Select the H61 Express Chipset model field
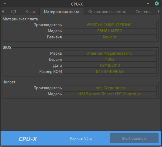Image resolution: width=162 pixels, height=147 pixels. pos(110,94)
